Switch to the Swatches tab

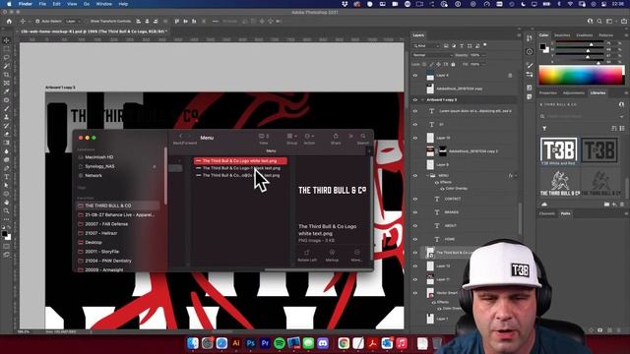pos(562,35)
